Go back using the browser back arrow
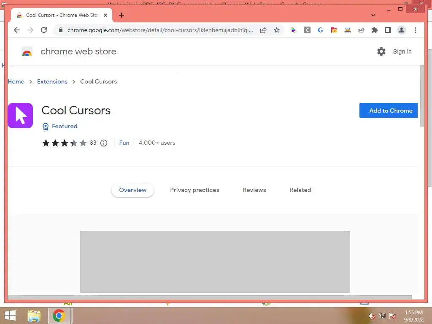Image resolution: width=432 pixels, height=324 pixels. (x=17, y=30)
